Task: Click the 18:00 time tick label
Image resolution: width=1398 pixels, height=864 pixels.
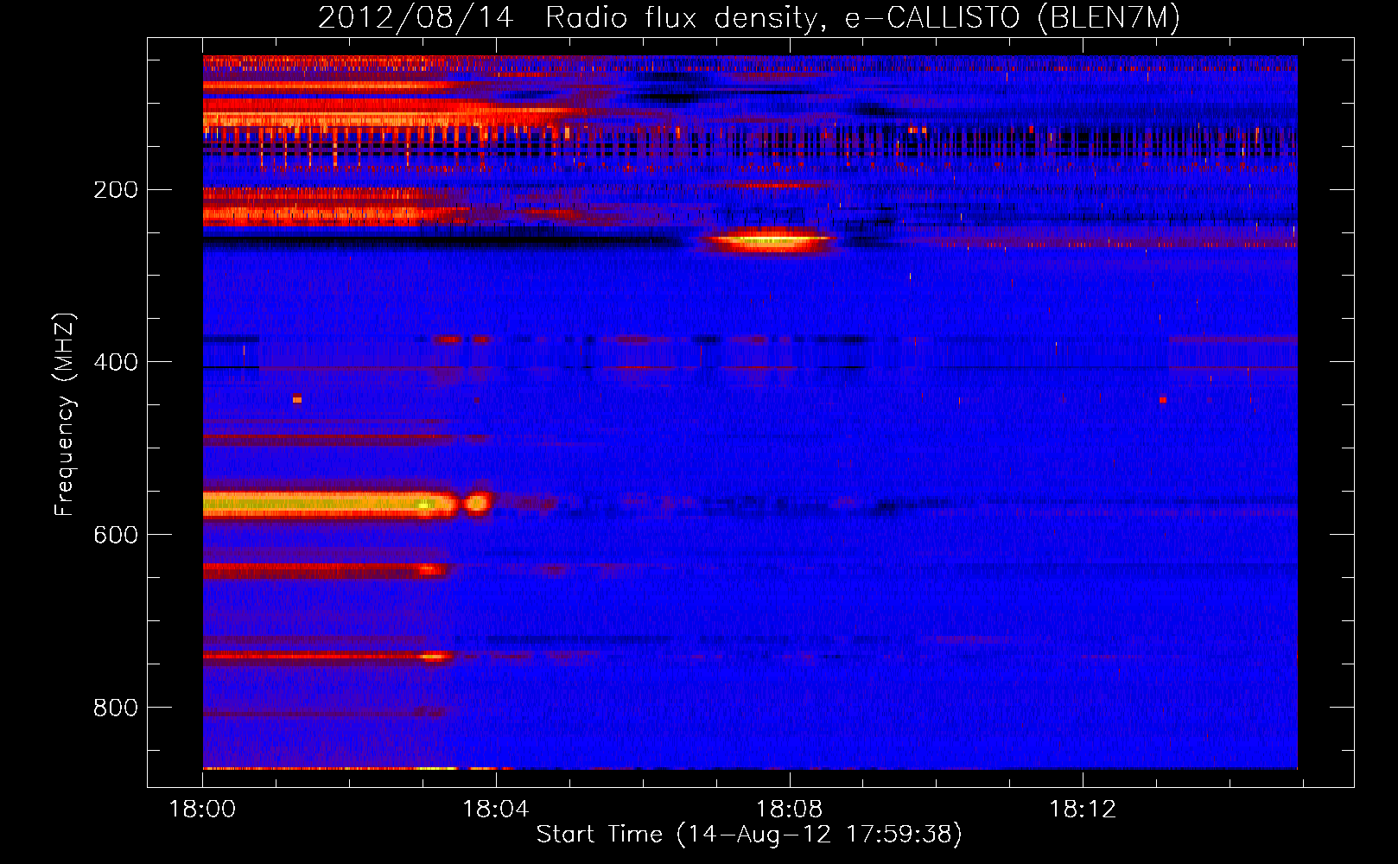Action: coord(202,810)
